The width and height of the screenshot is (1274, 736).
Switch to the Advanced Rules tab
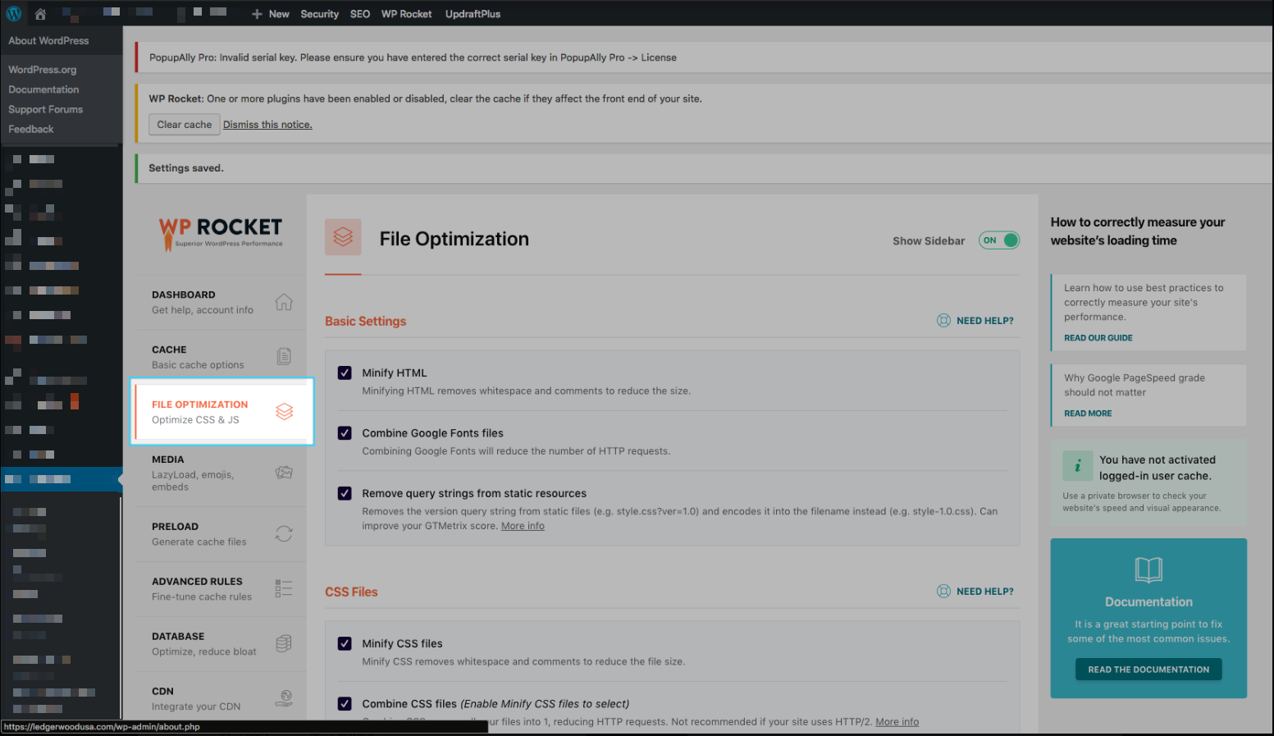pos(221,589)
